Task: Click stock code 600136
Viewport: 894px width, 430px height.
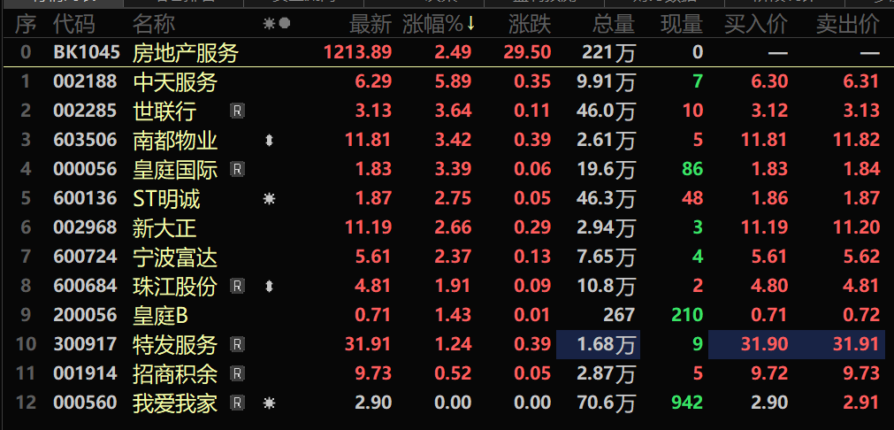Action: 85,198
